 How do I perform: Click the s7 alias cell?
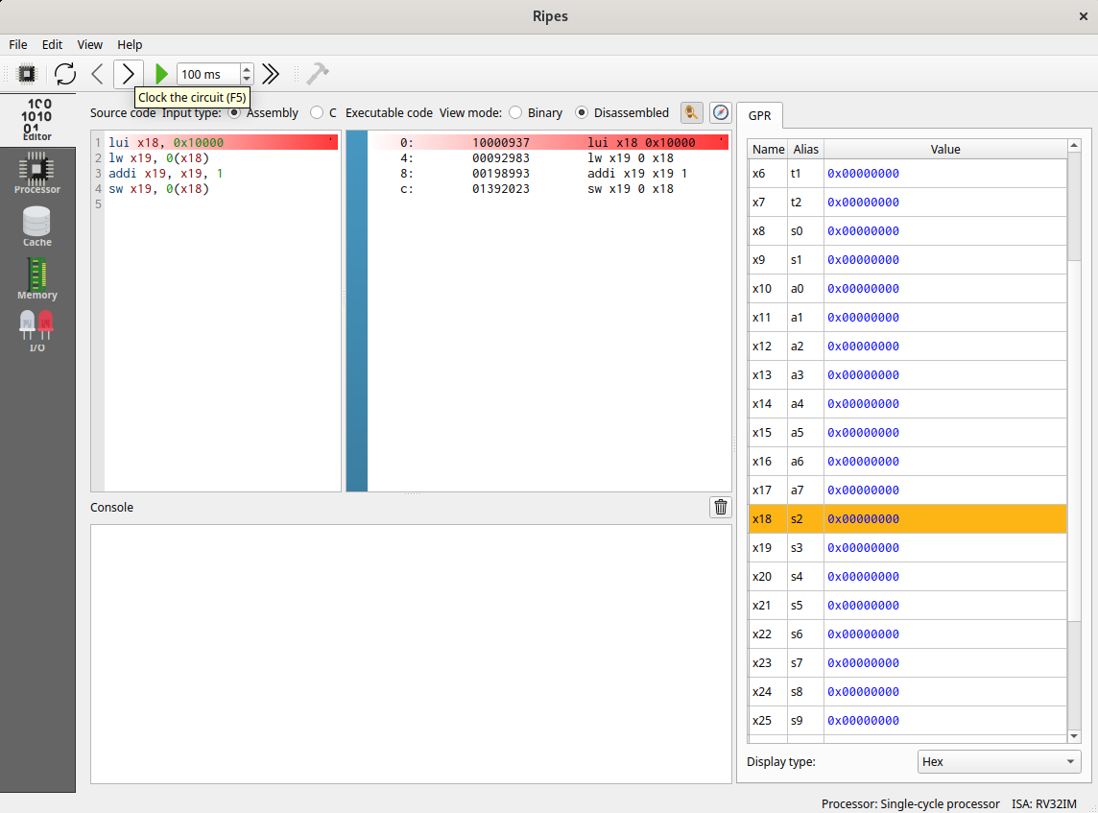coord(806,663)
